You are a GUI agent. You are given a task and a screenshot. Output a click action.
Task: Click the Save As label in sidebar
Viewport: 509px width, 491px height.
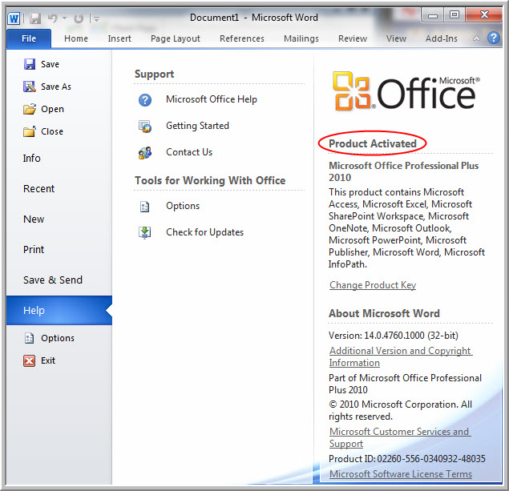tap(56, 87)
